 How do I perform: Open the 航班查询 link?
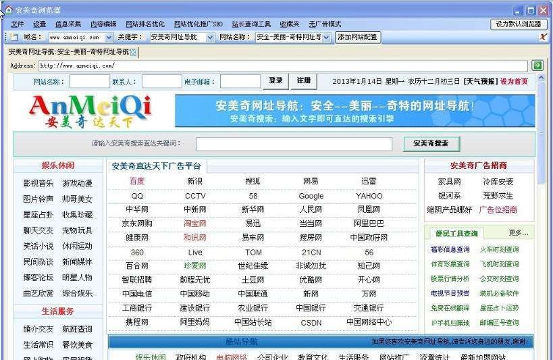tap(77, 329)
